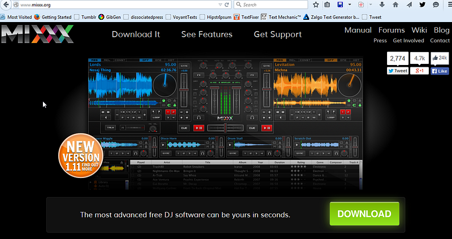Click the MIXXX logo

tap(37, 34)
